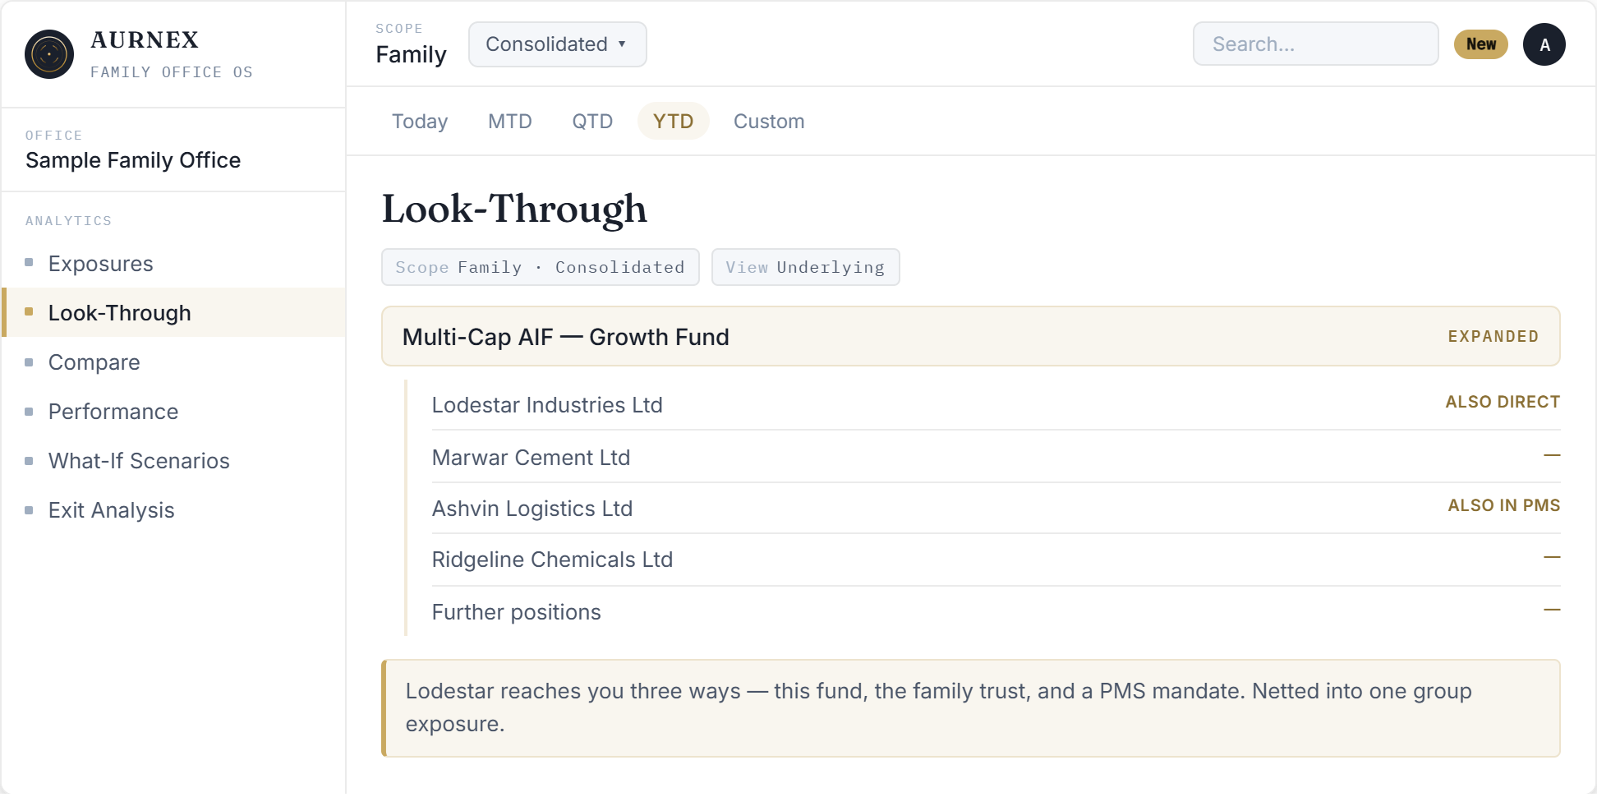Screen dimensions: 1597x797
Task: Click the View Underlying chip
Action: (805, 267)
